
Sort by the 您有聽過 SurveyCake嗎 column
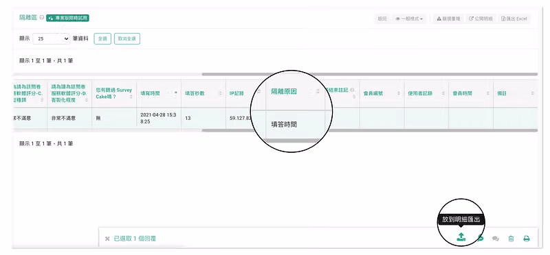(x=114, y=93)
